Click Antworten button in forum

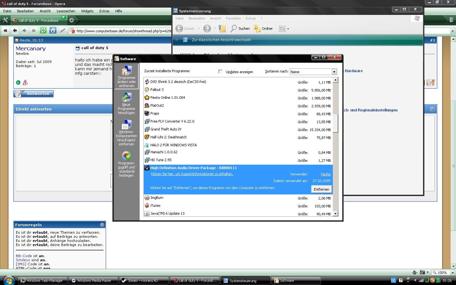click(34, 94)
